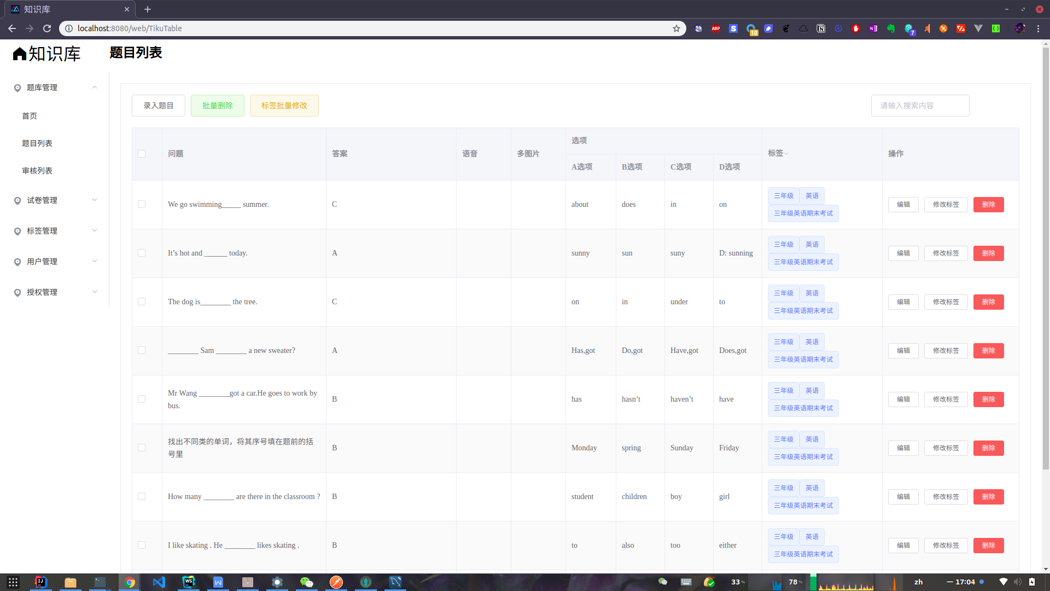Click the 知识库 home icon
The height and width of the screenshot is (591, 1050).
(x=20, y=54)
